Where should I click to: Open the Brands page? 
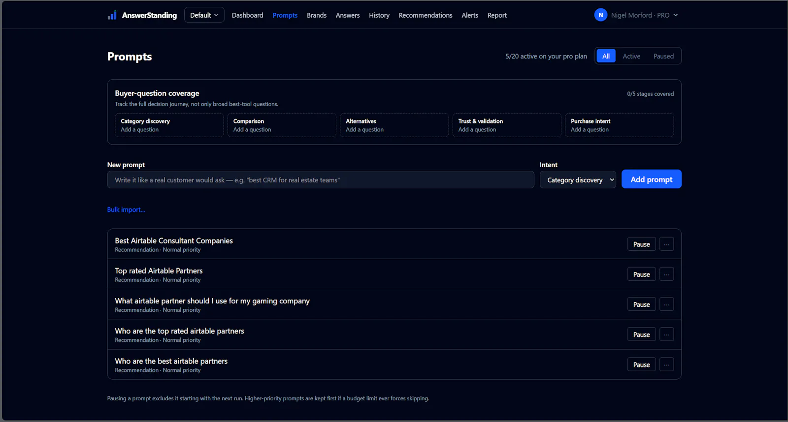pos(317,15)
